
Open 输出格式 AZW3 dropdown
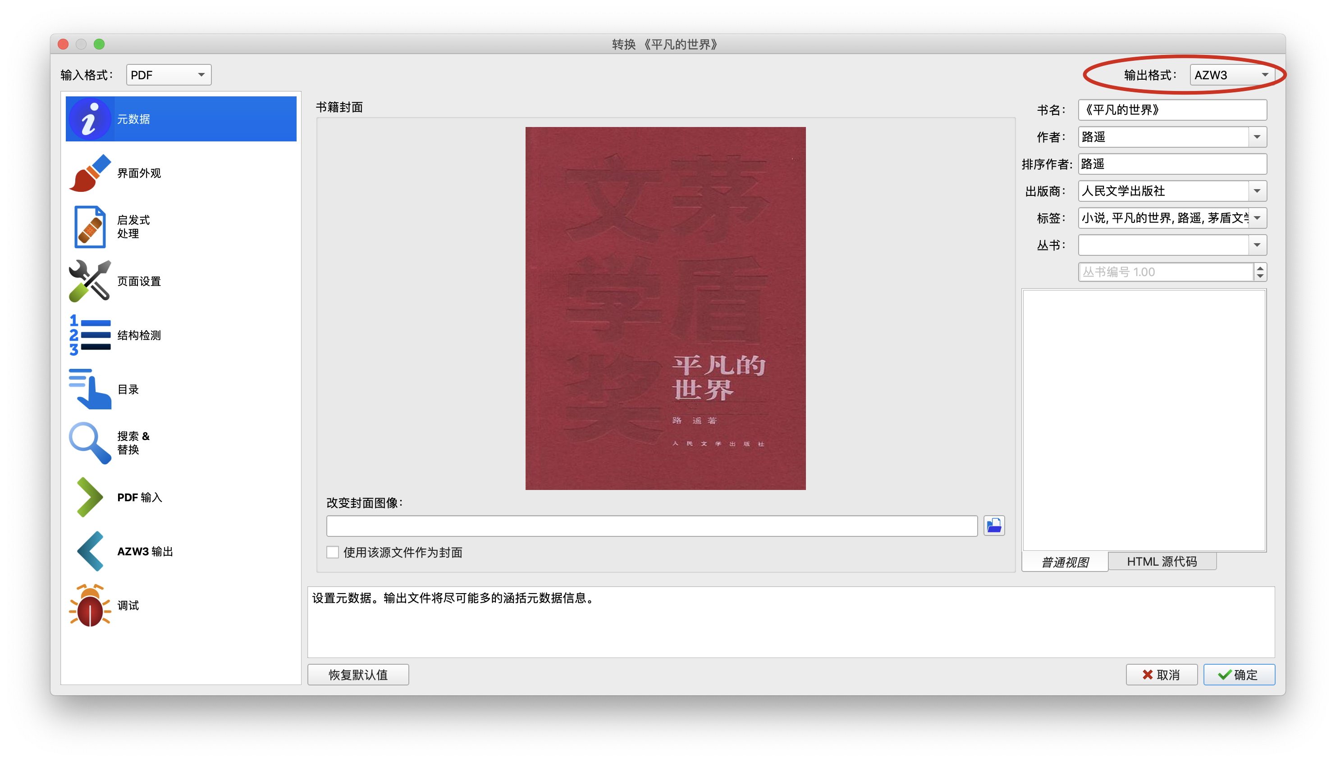click(1232, 75)
